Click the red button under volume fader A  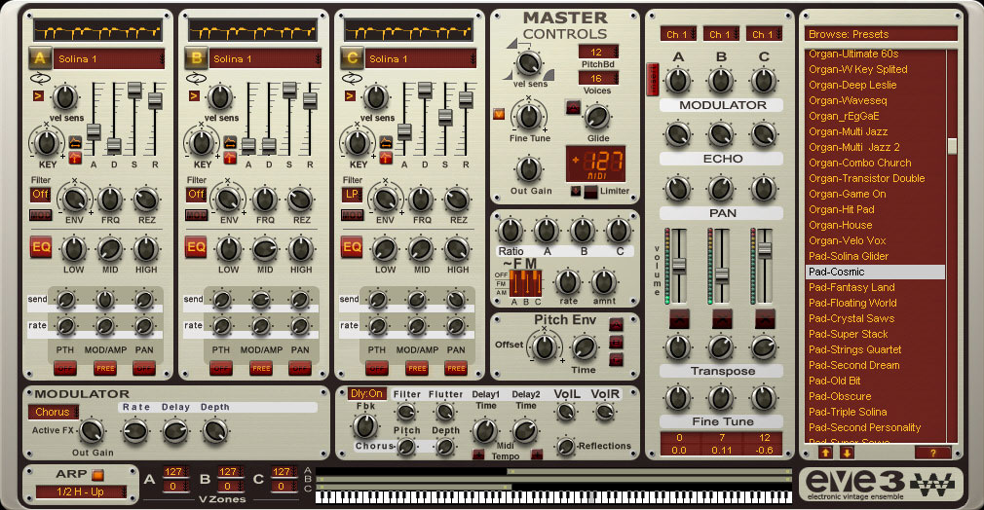pyautogui.click(x=679, y=318)
